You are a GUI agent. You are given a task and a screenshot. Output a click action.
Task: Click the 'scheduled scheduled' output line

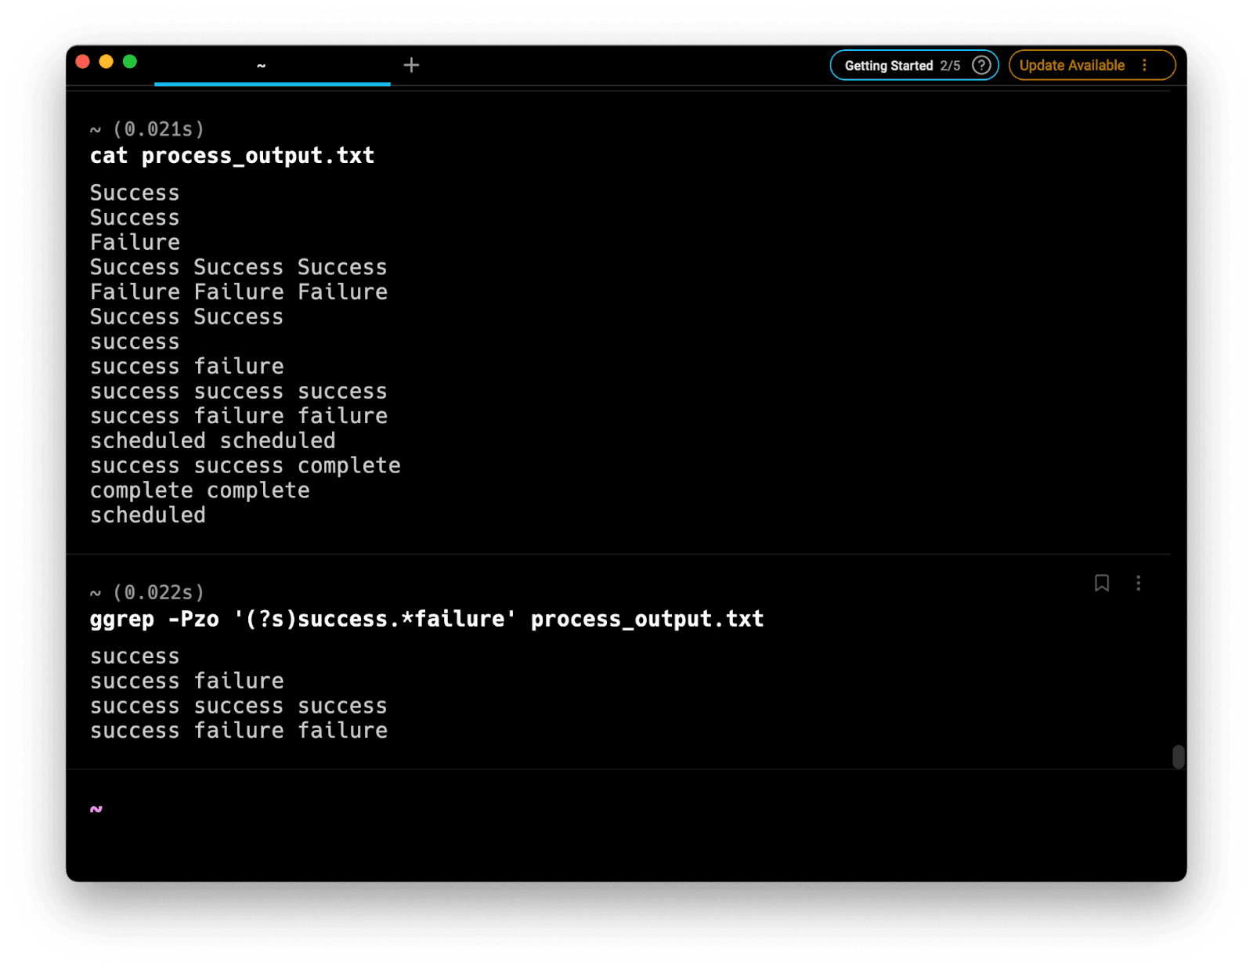(212, 441)
